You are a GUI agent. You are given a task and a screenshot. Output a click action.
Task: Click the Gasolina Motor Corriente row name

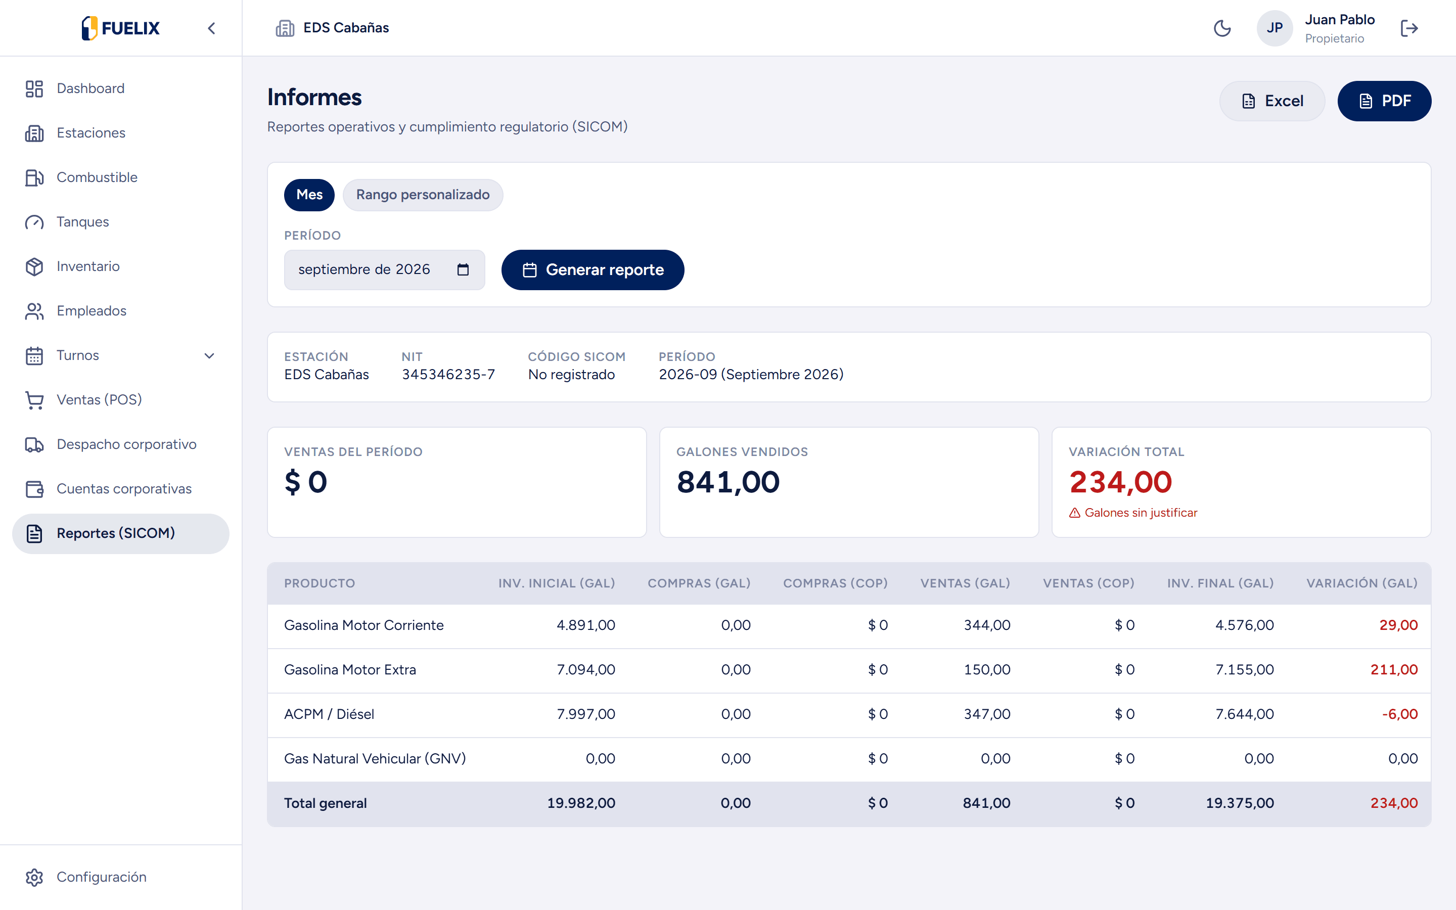pos(363,625)
